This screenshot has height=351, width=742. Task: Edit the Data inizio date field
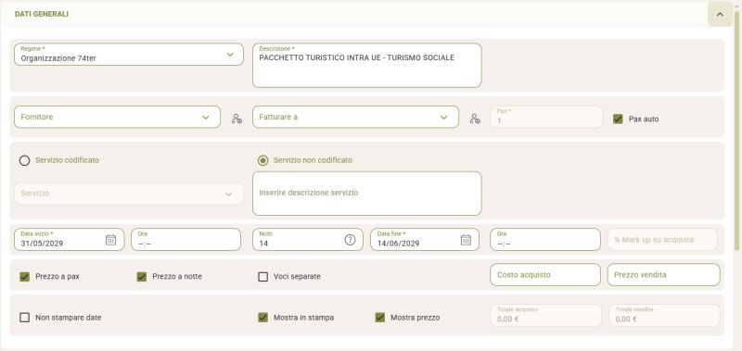tap(69, 240)
